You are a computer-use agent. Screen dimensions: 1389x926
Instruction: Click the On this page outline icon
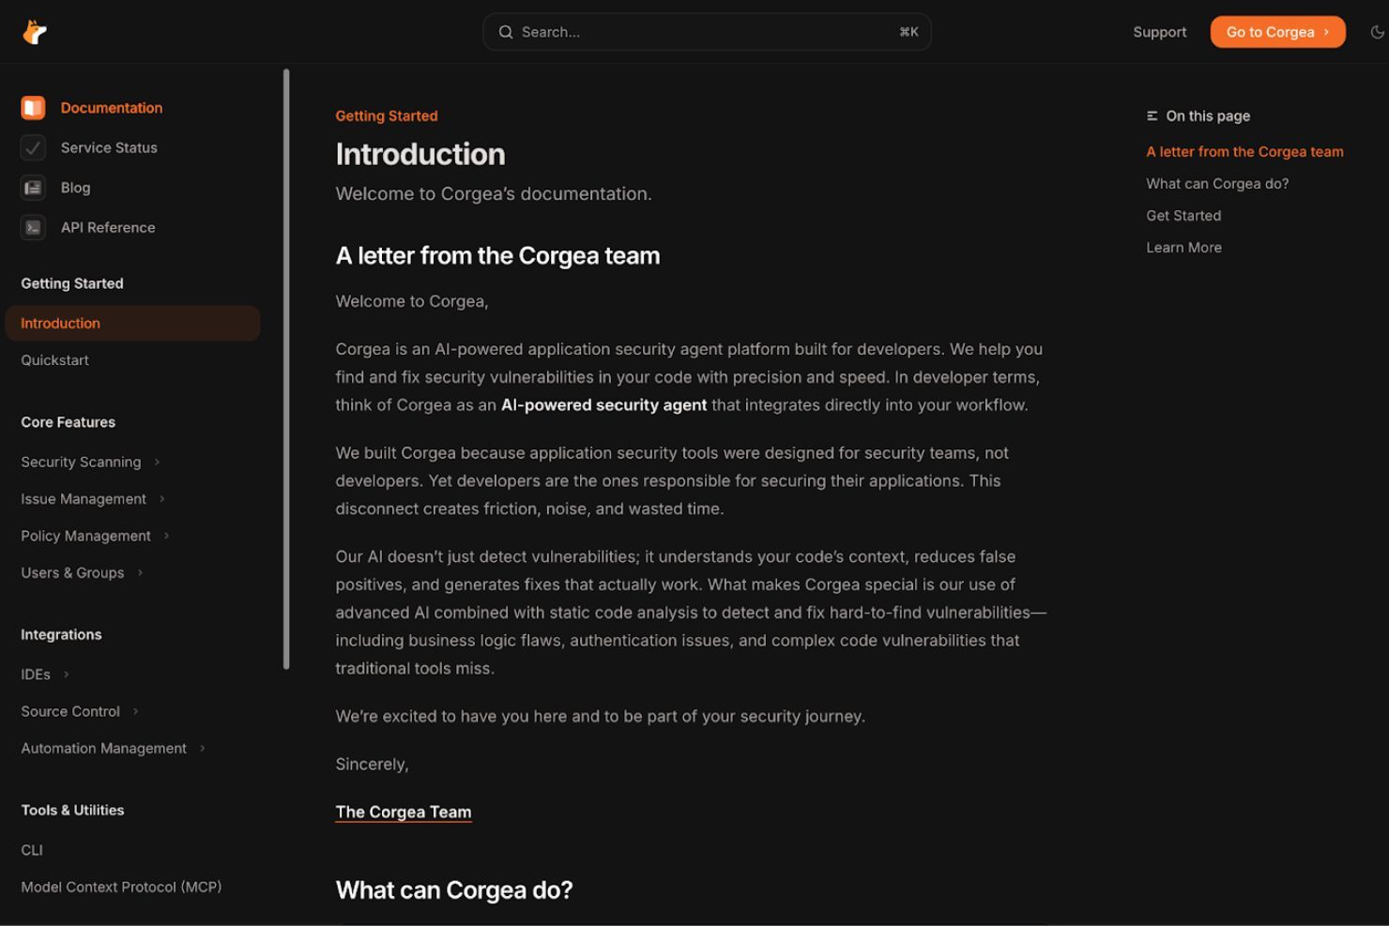(x=1152, y=115)
